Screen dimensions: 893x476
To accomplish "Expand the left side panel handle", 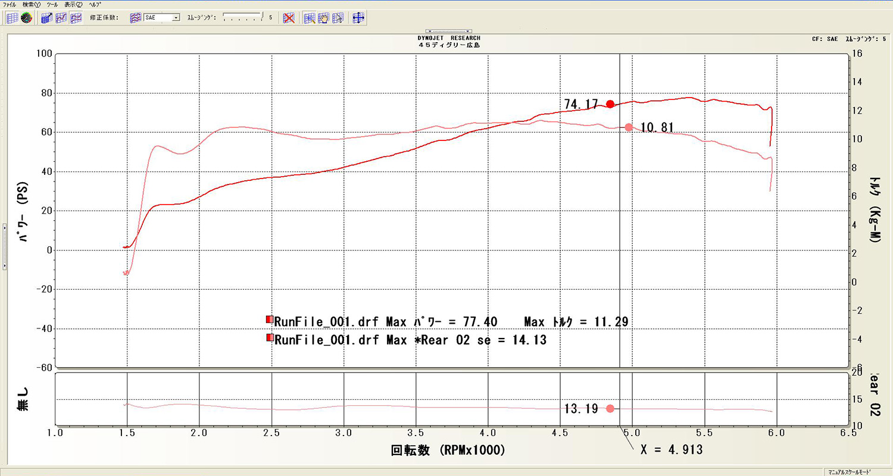I will (4, 247).
